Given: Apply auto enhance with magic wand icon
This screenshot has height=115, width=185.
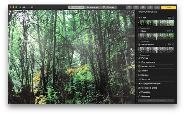Looking at the screenshot, I should click(157, 7).
